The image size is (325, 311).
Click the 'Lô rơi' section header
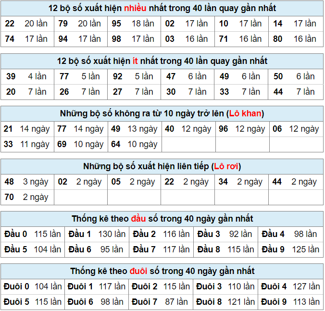pyautogui.click(x=162, y=166)
